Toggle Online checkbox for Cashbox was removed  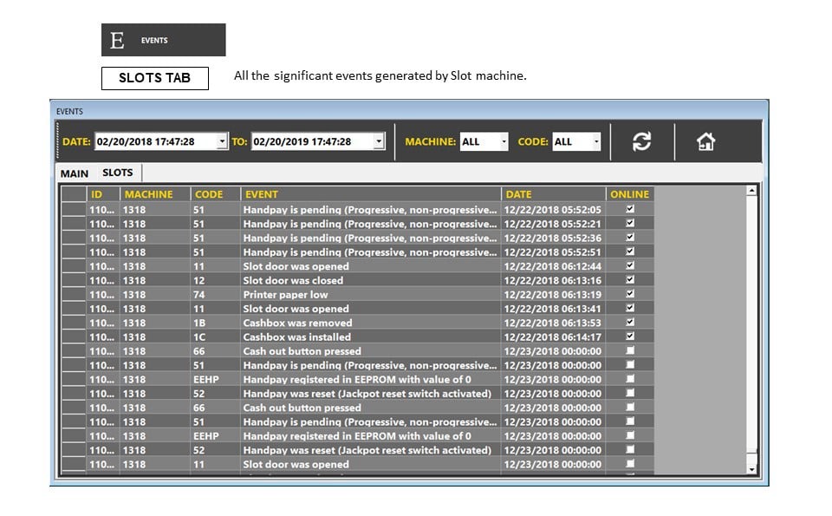630,323
